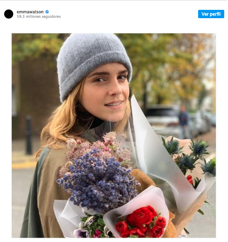This screenshot has height=242, width=228.
Task: Click the 59.3 millones seguidores text
Action: [39, 17]
